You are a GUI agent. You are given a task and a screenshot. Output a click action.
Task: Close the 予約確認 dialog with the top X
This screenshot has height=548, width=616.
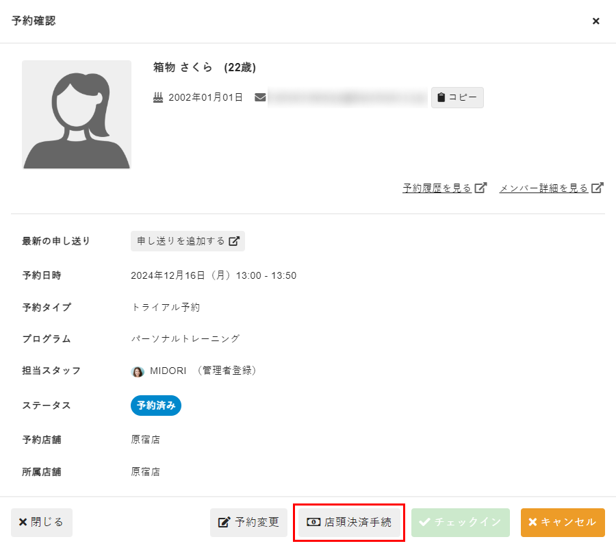595,21
